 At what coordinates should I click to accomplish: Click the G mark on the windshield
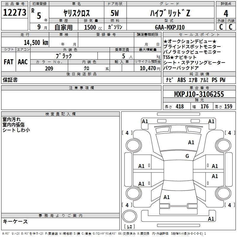pos(187,156)
